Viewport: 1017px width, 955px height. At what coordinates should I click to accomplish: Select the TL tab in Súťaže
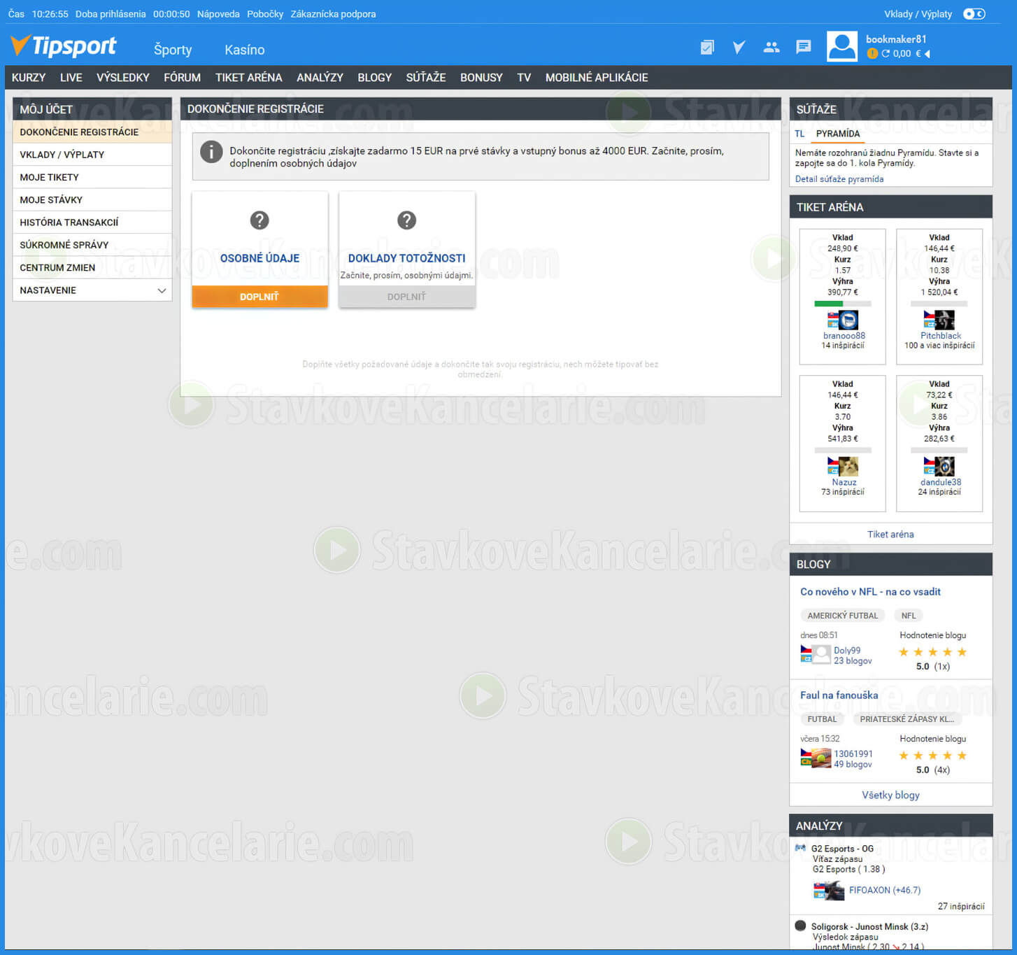pyautogui.click(x=799, y=134)
